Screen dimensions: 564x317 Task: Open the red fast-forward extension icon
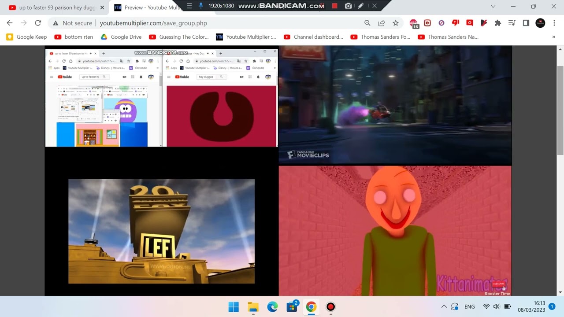point(427,23)
